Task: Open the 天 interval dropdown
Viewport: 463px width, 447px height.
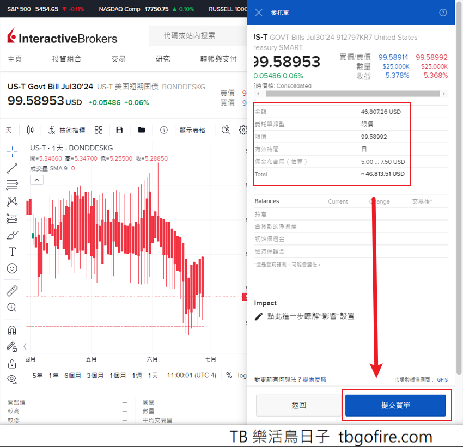Action: 9,130
